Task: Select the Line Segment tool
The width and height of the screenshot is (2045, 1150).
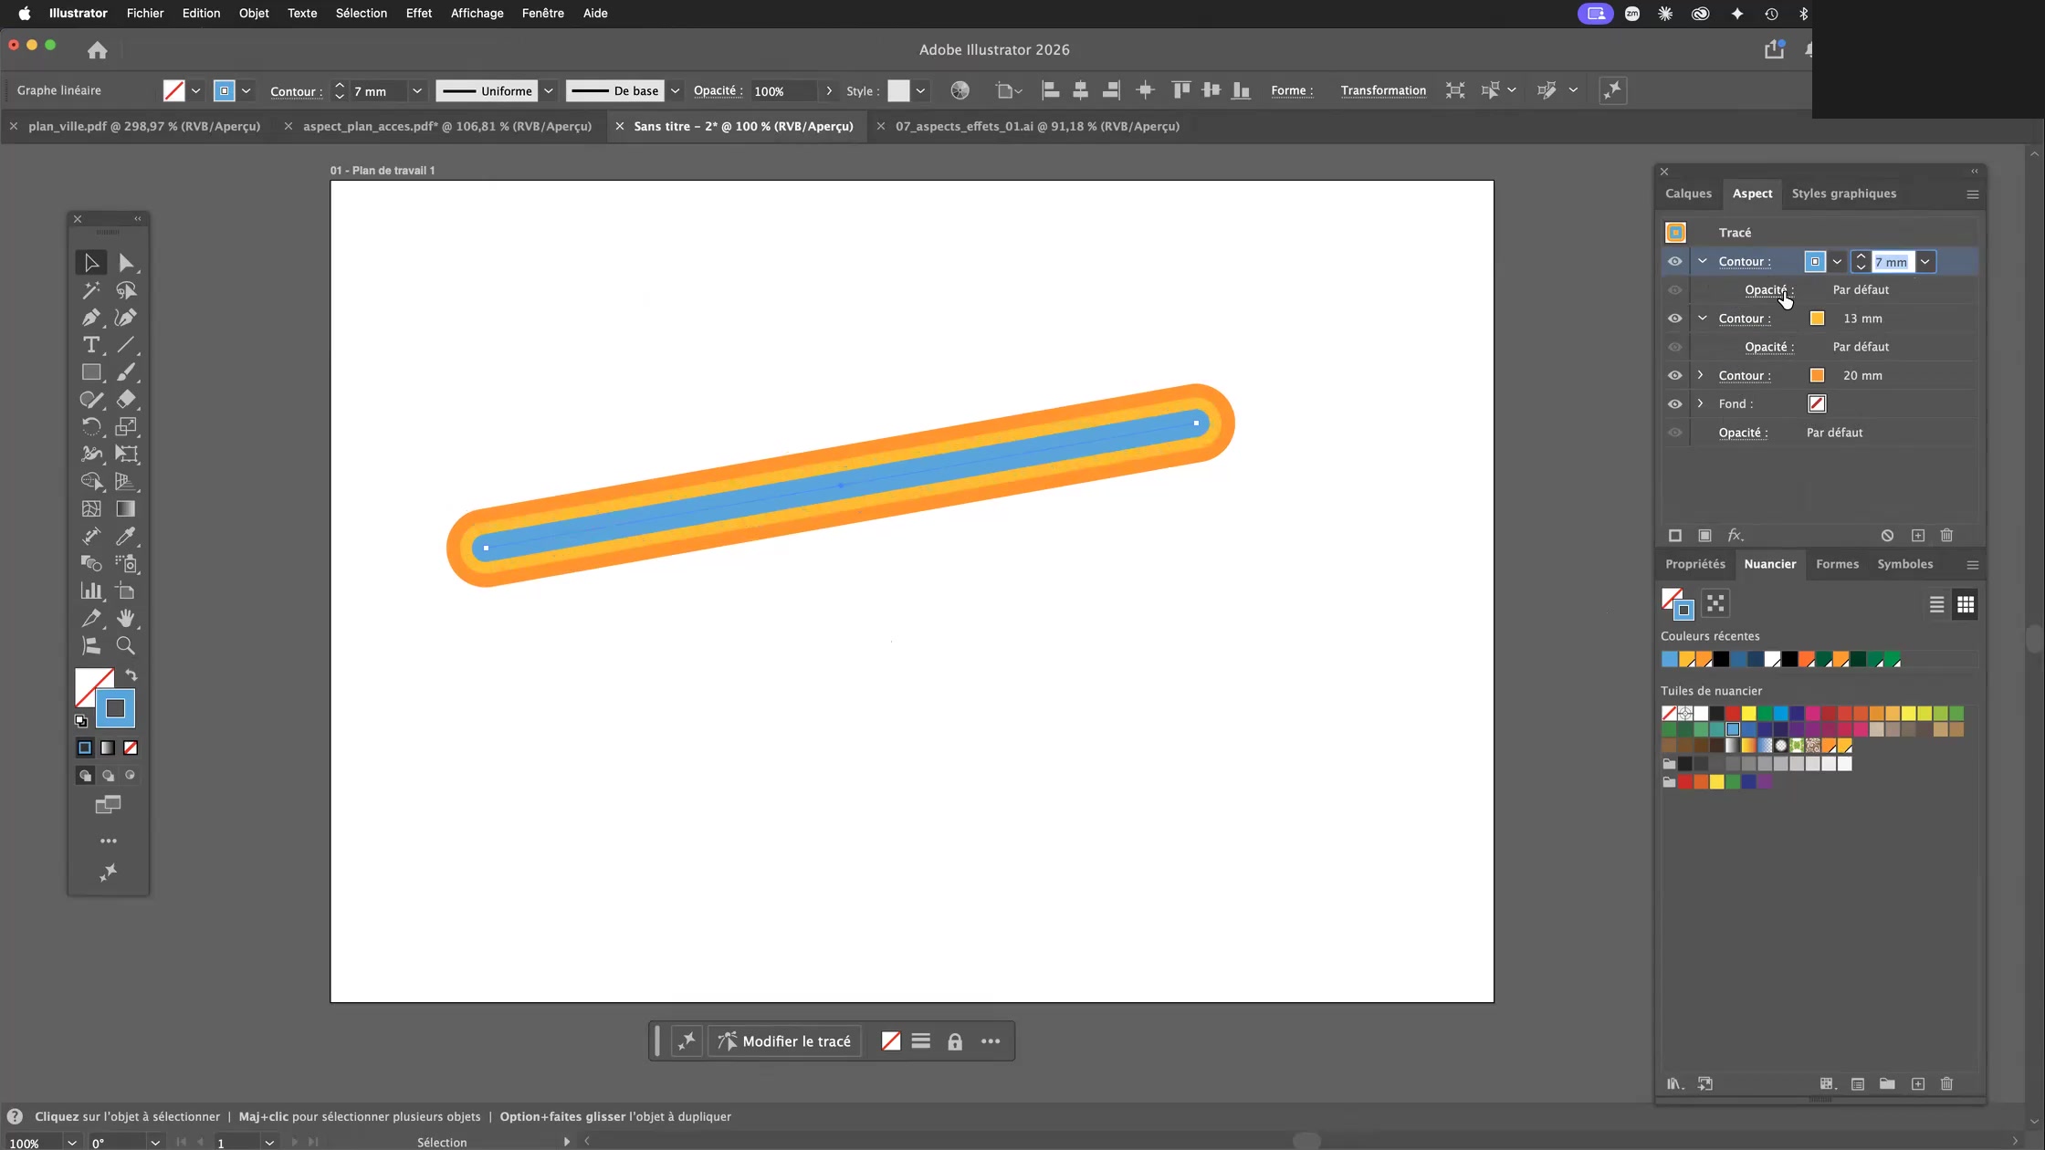Action: [x=126, y=345]
